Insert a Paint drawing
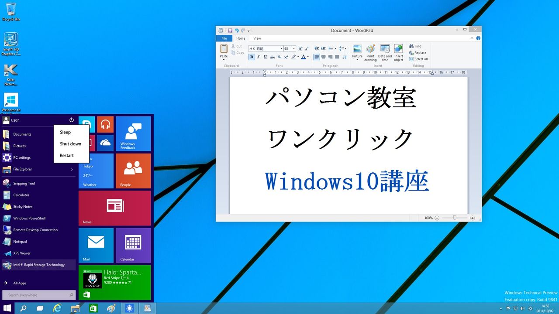Viewport: 559px width, 314px height. pyautogui.click(x=370, y=53)
